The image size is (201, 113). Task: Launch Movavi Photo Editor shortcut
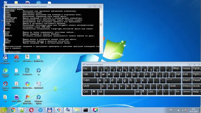(x=27, y=99)
